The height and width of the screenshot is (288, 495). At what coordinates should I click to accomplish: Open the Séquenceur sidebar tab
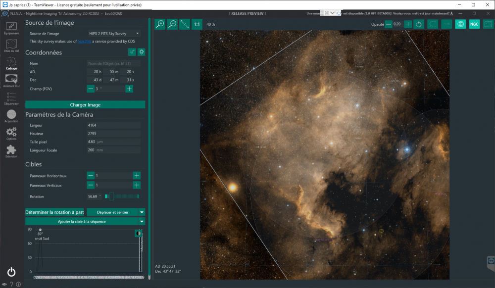click(x=11, y=98)
